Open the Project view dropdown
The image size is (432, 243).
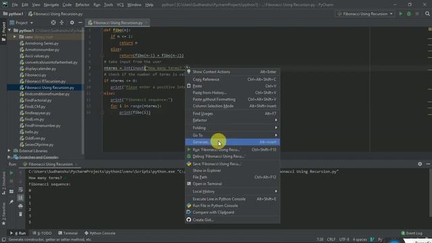(22, 22)
